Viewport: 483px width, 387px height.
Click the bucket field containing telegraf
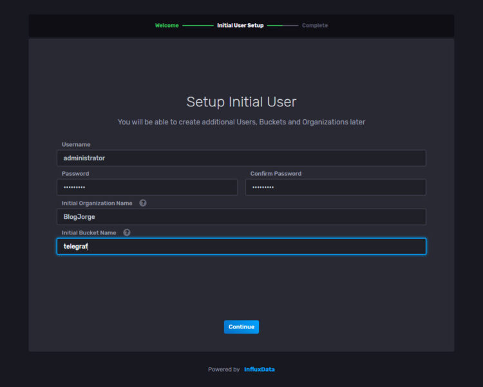coord(241,246)
